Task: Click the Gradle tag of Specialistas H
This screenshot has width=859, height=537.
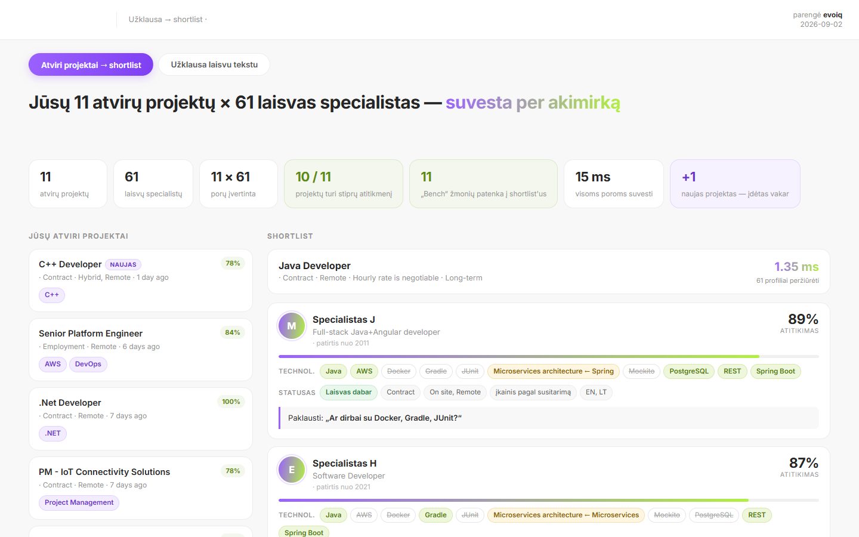Action: coord(435,515)
